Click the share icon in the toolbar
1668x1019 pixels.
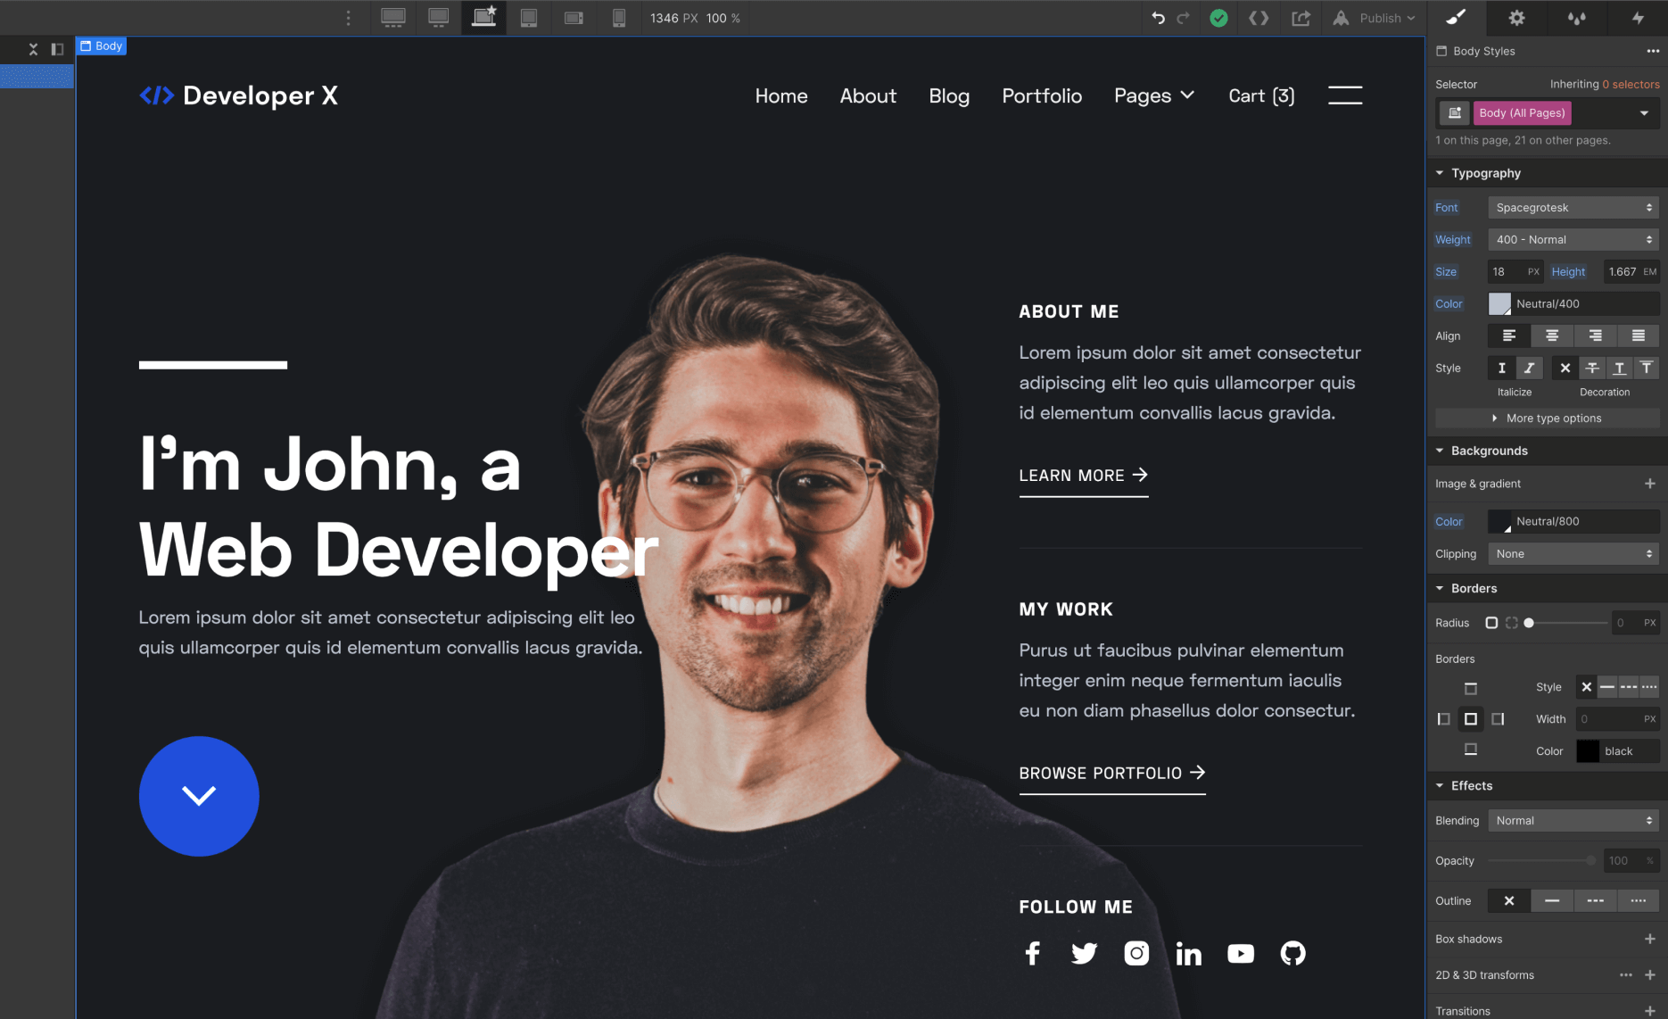point(1301,17)
